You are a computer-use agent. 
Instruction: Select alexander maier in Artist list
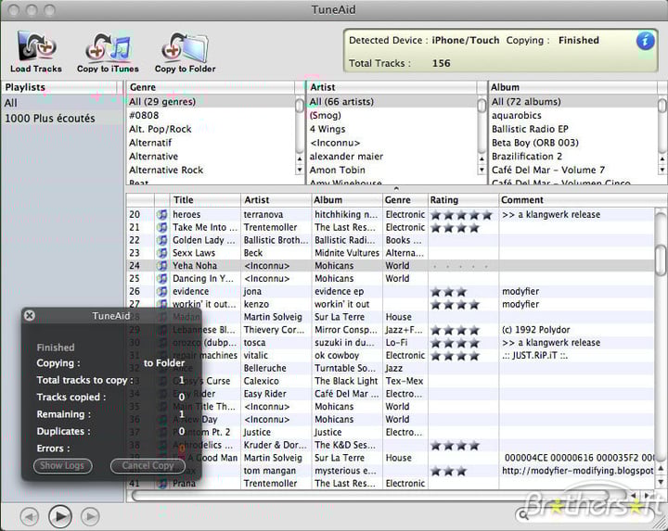click(x=392, y=157)
